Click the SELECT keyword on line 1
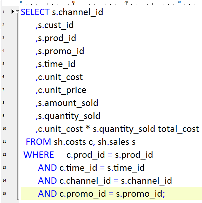Viewport: 202px width, 203px height. point(35,12)
